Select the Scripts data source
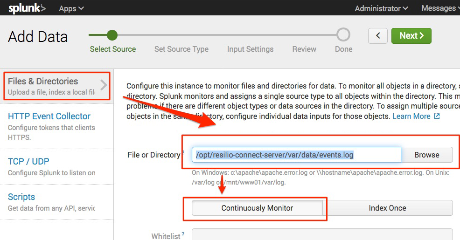The image size is (460, 240). click(x=21, y=197)
